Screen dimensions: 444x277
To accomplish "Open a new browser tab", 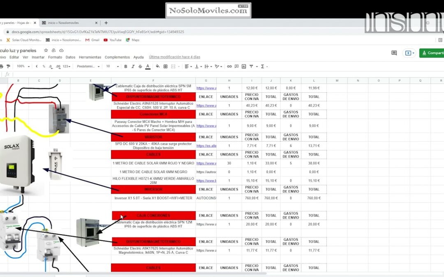I will [106, 23].
